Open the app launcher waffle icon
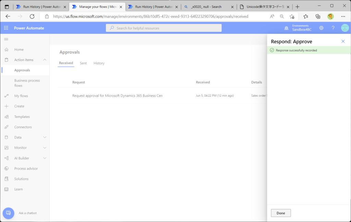The width and height of the screenshot is (351, 222). pyautogui.click(x=6, y=28)
